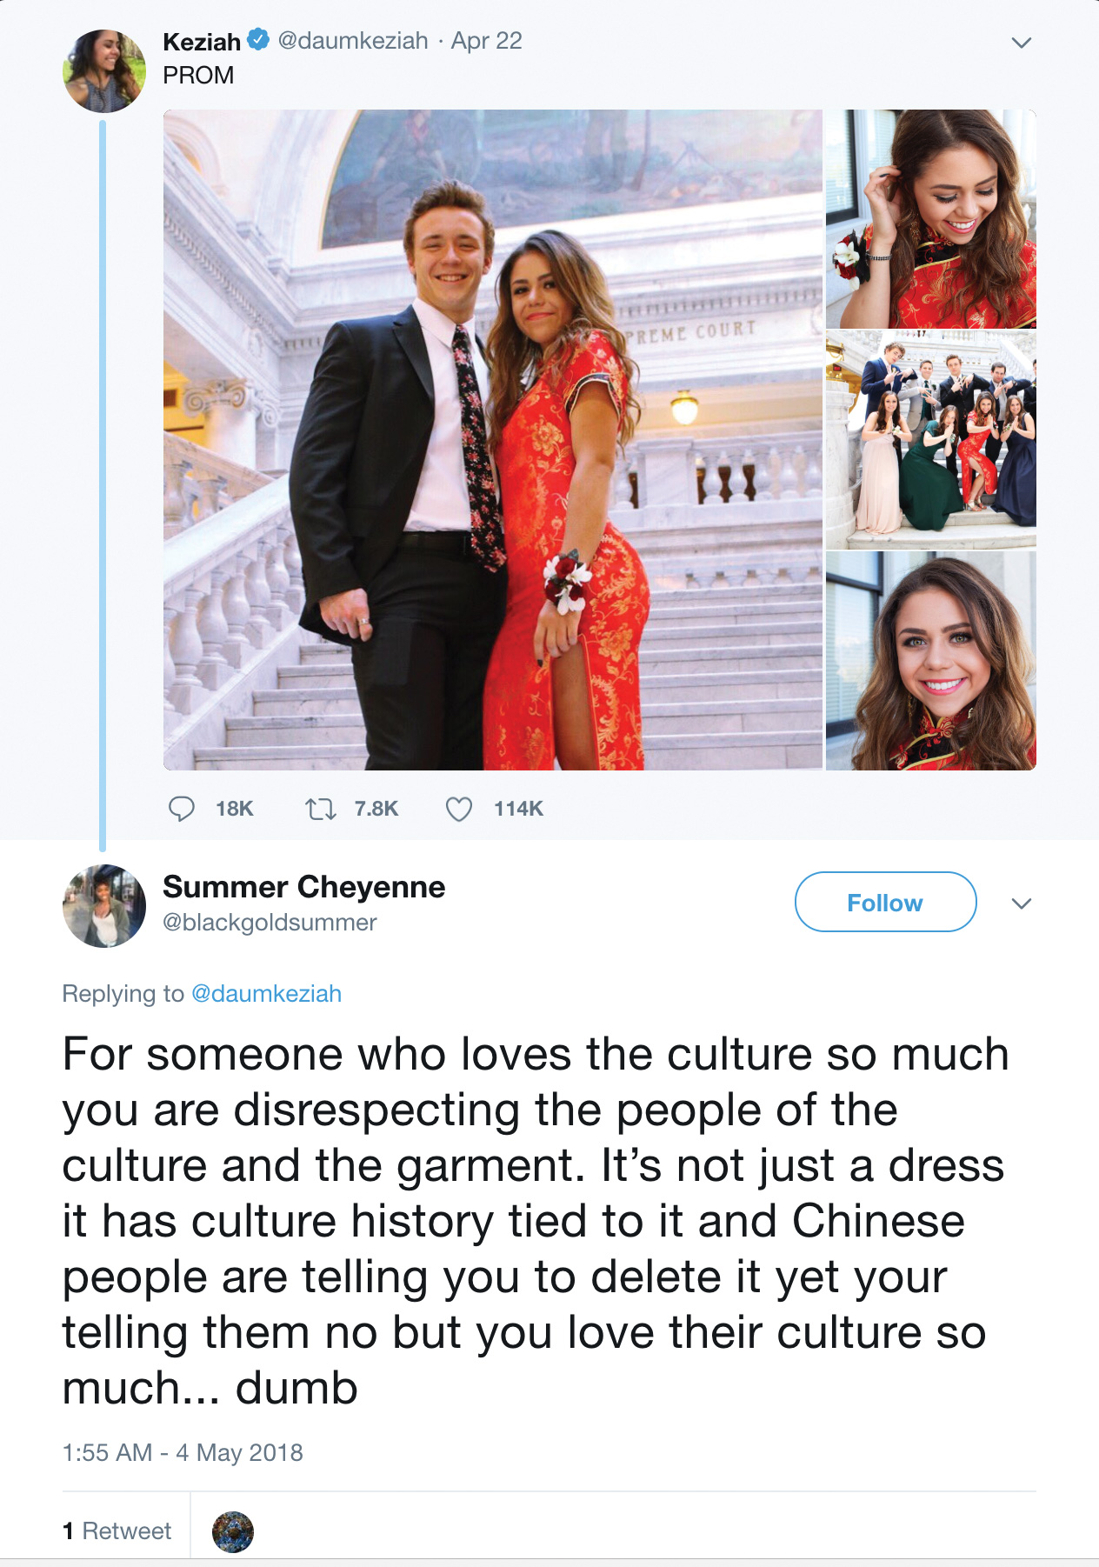Open the large couple prom photo
This screenshot has width=1099, height=1567.
pos(492,440)
